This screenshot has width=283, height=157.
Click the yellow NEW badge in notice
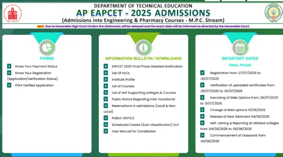pyautogui.click(x=40, y=27)
